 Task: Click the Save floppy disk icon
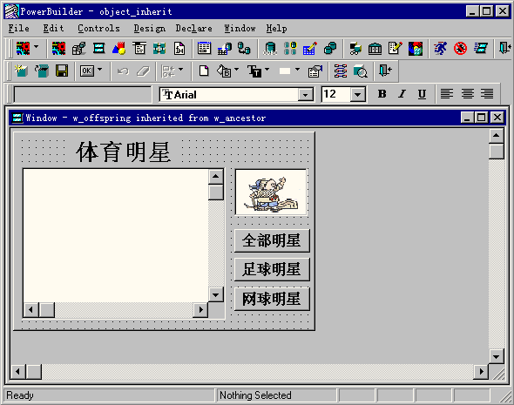point(62,71)
